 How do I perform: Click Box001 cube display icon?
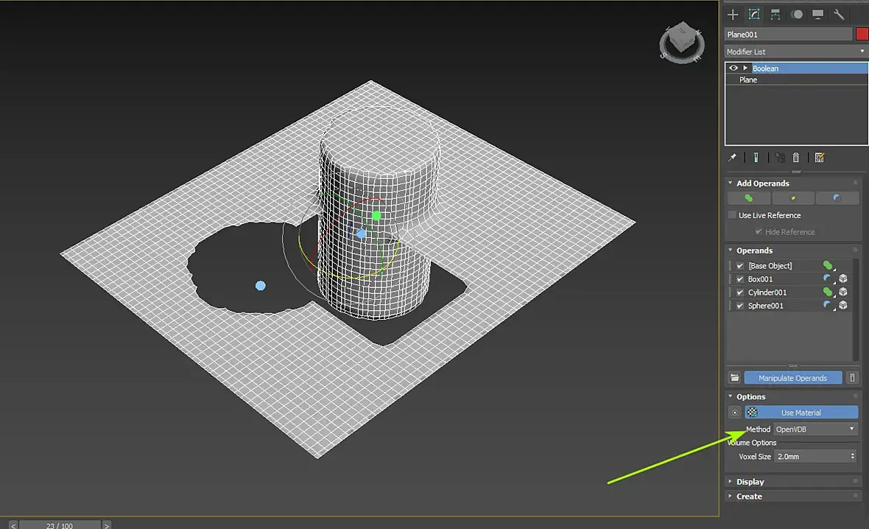pos(843,279)
